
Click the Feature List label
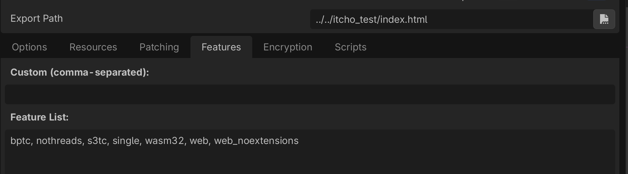pyautogui.click(x=39, y=117)
